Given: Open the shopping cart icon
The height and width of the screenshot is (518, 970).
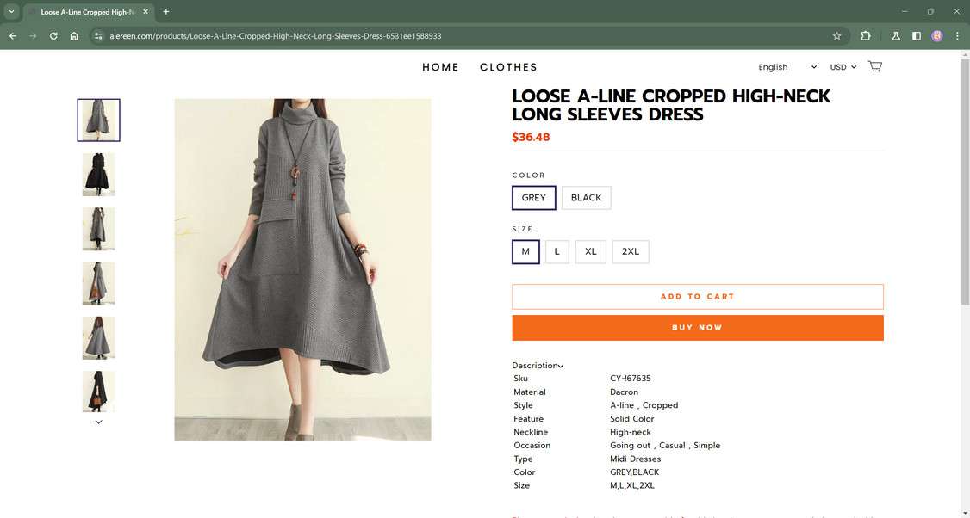Looking at the screenshot, I should coord(874,65).
